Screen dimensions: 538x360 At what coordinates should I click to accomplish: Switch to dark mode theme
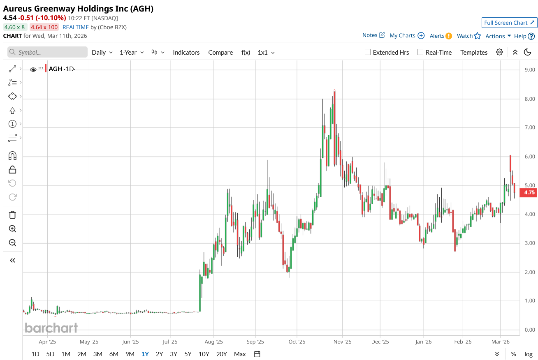[528, 52]
